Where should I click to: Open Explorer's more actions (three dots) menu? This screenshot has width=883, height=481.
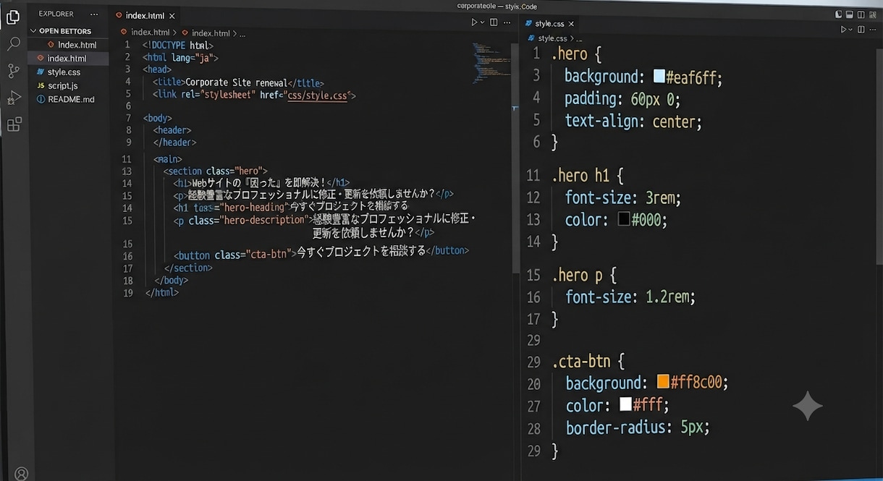click(94, 14)
